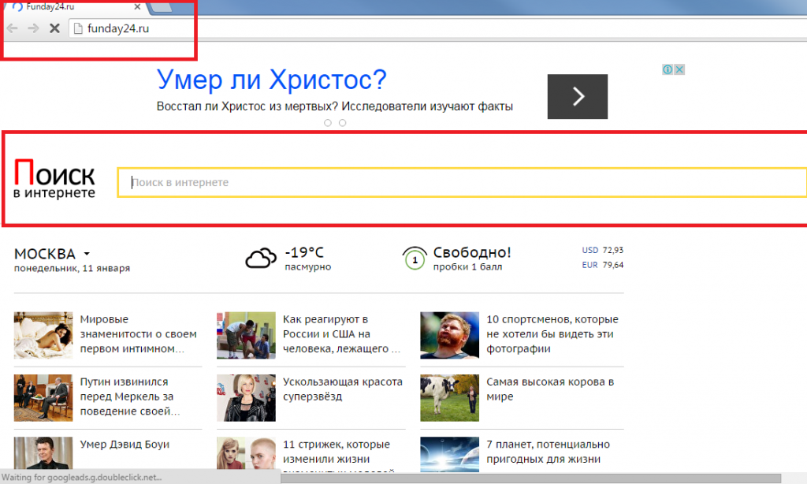
Task: Click the ad info icon
Action: click(x=668, y=69)
